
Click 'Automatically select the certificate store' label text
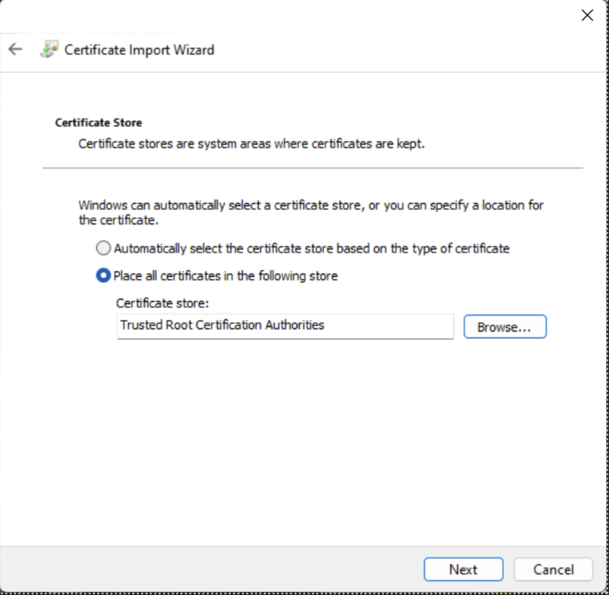click(311, 249)
